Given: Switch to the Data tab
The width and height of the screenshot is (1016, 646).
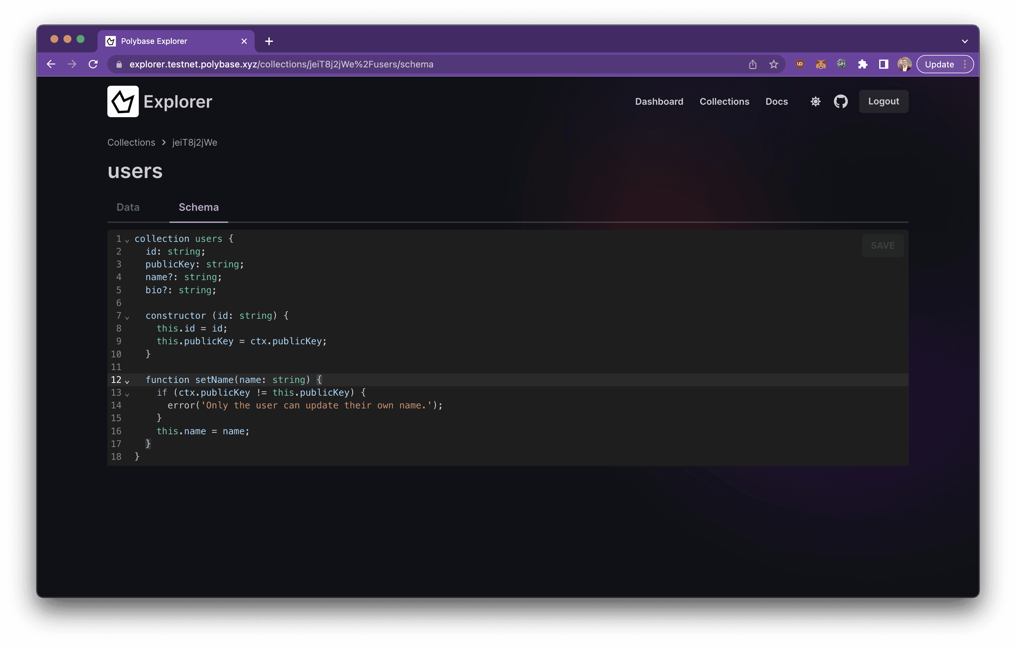Looking at the screenshot, I should pyautogui.click(x=128, y=207).
